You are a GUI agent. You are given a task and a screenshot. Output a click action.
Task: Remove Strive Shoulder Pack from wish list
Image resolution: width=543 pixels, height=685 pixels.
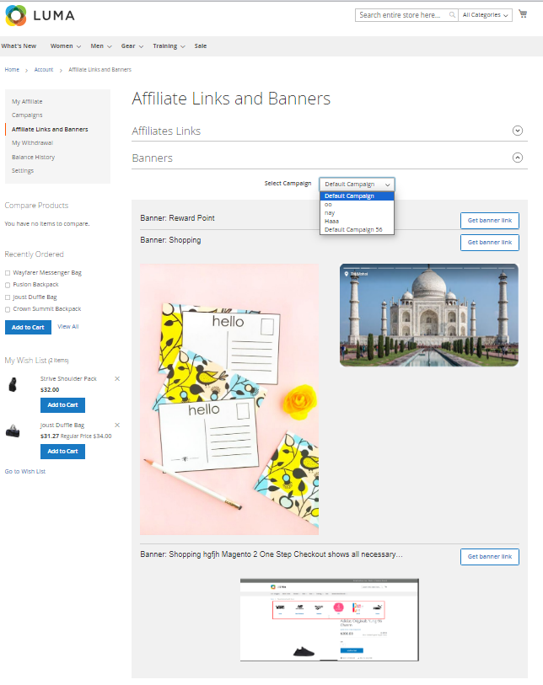(x=117, y=379)
